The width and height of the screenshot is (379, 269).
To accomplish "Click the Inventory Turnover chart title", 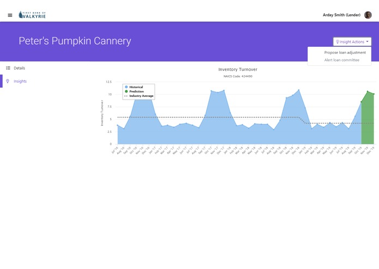I will tap(238, 70).
